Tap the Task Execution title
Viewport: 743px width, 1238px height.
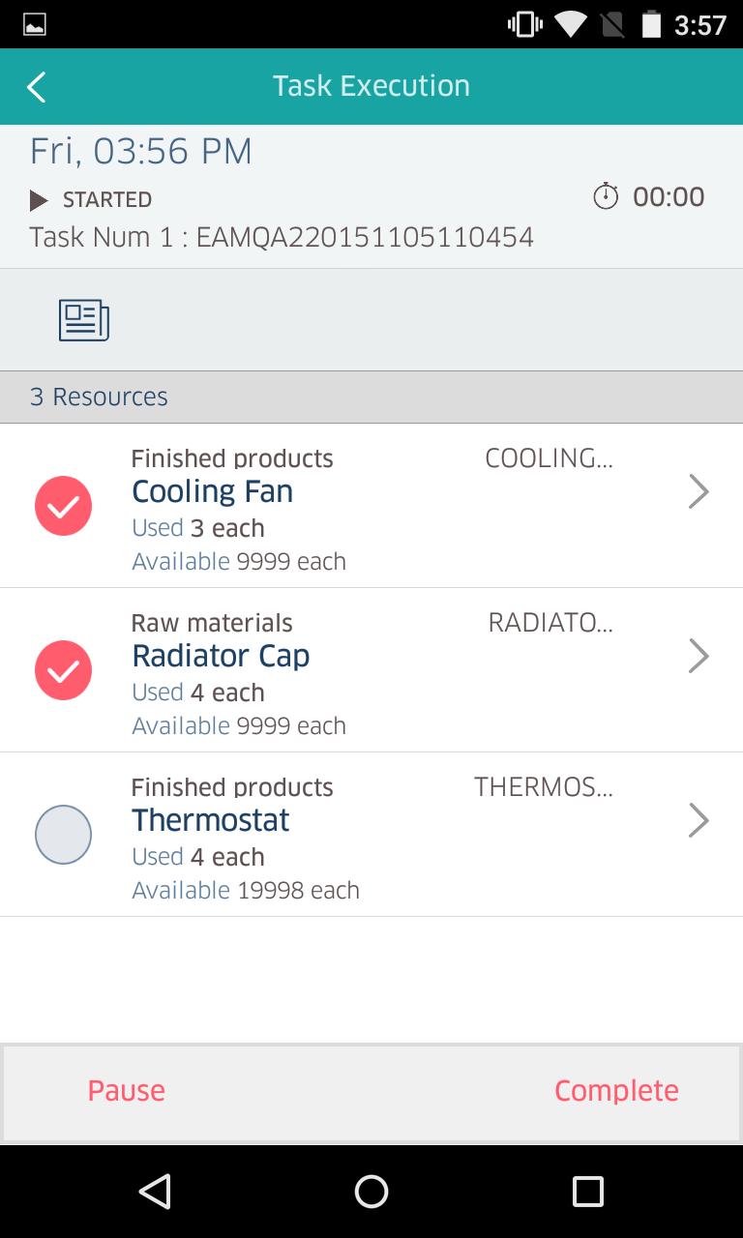[x=371, y=86]
